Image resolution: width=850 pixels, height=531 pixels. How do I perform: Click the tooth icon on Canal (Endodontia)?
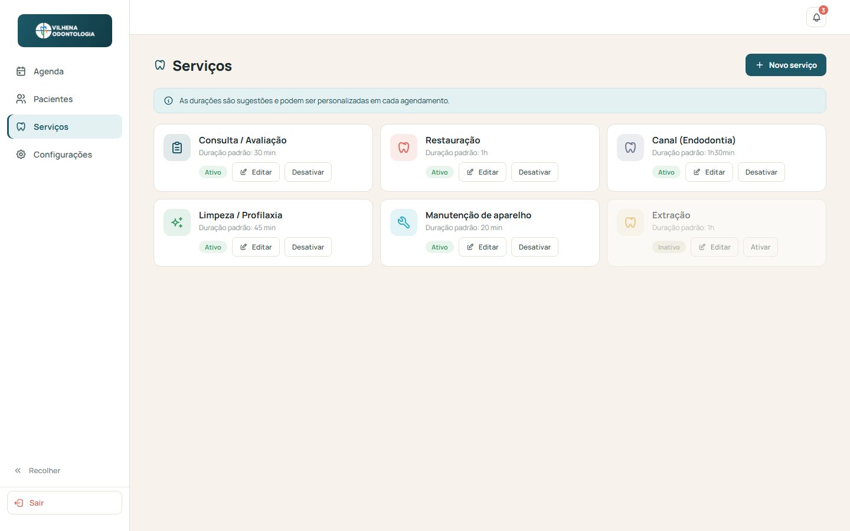[630, 147]
